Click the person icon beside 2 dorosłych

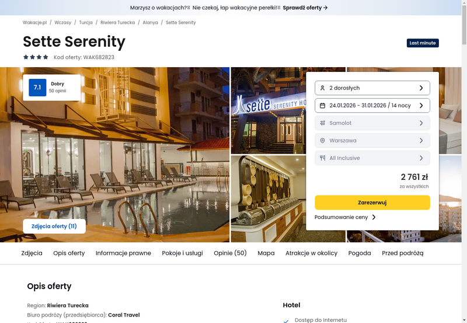(322, 88)
